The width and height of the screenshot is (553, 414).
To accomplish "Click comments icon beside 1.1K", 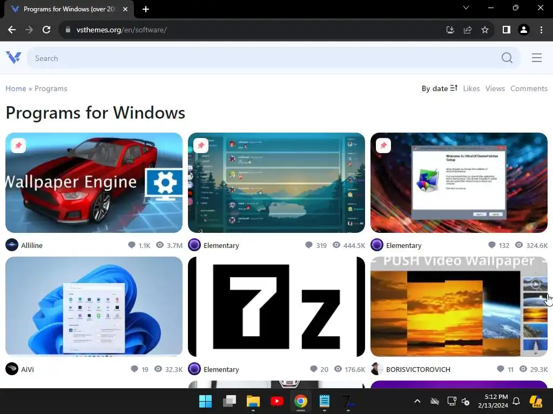I will click(132, 245).
